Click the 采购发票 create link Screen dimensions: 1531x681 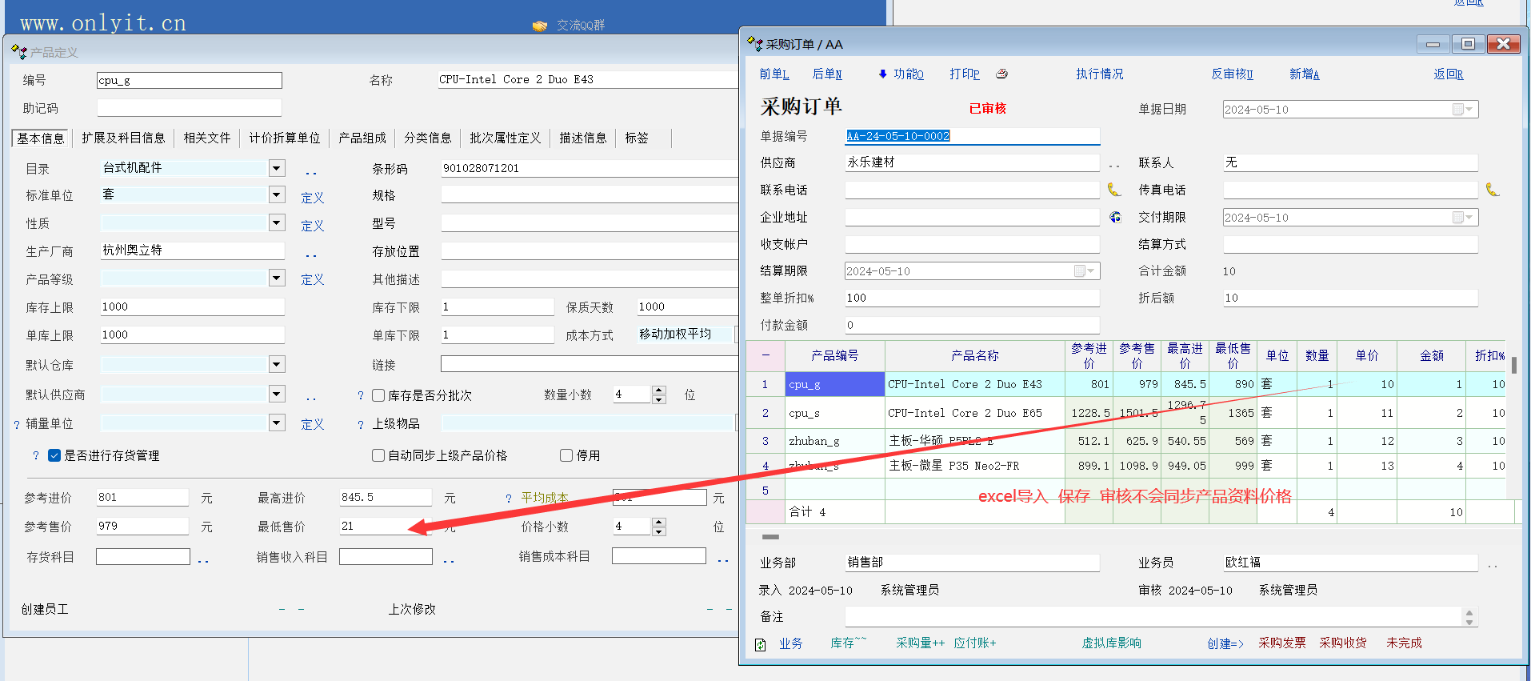(1281, 643)
